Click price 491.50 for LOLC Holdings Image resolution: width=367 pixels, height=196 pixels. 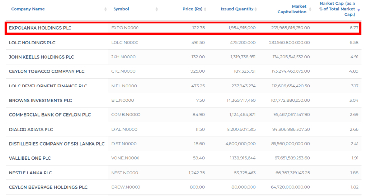point(198,43)
